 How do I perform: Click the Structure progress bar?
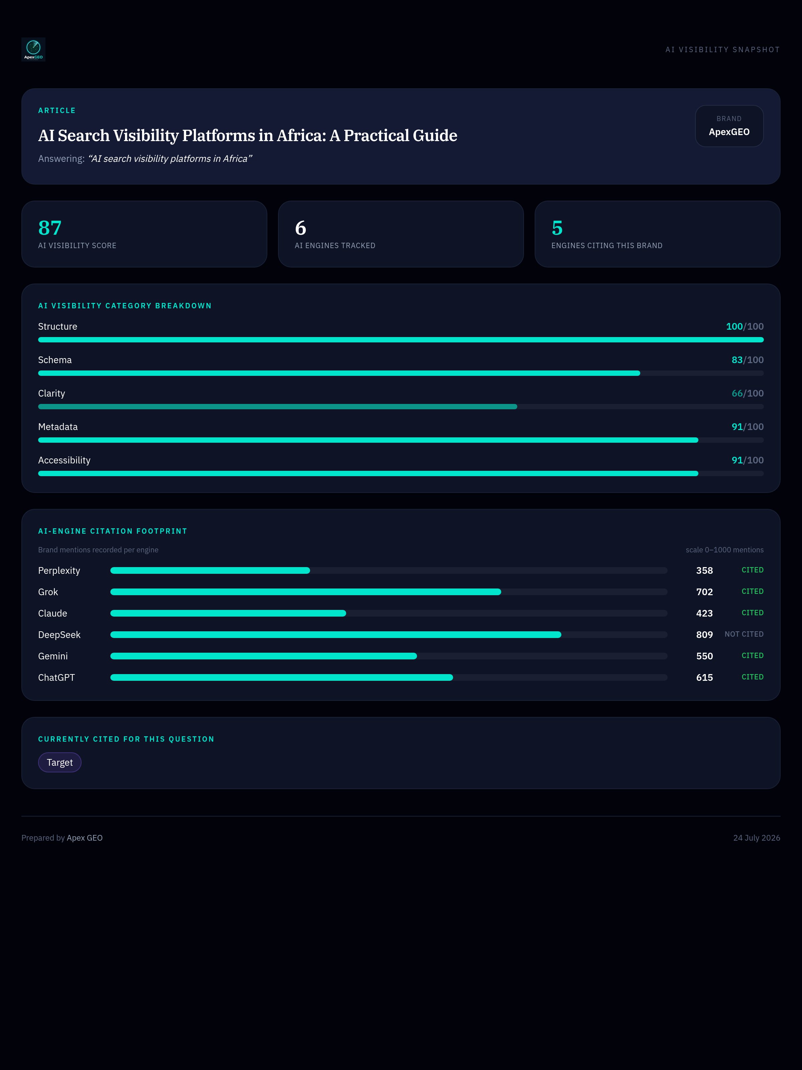(x=401, y=340)
